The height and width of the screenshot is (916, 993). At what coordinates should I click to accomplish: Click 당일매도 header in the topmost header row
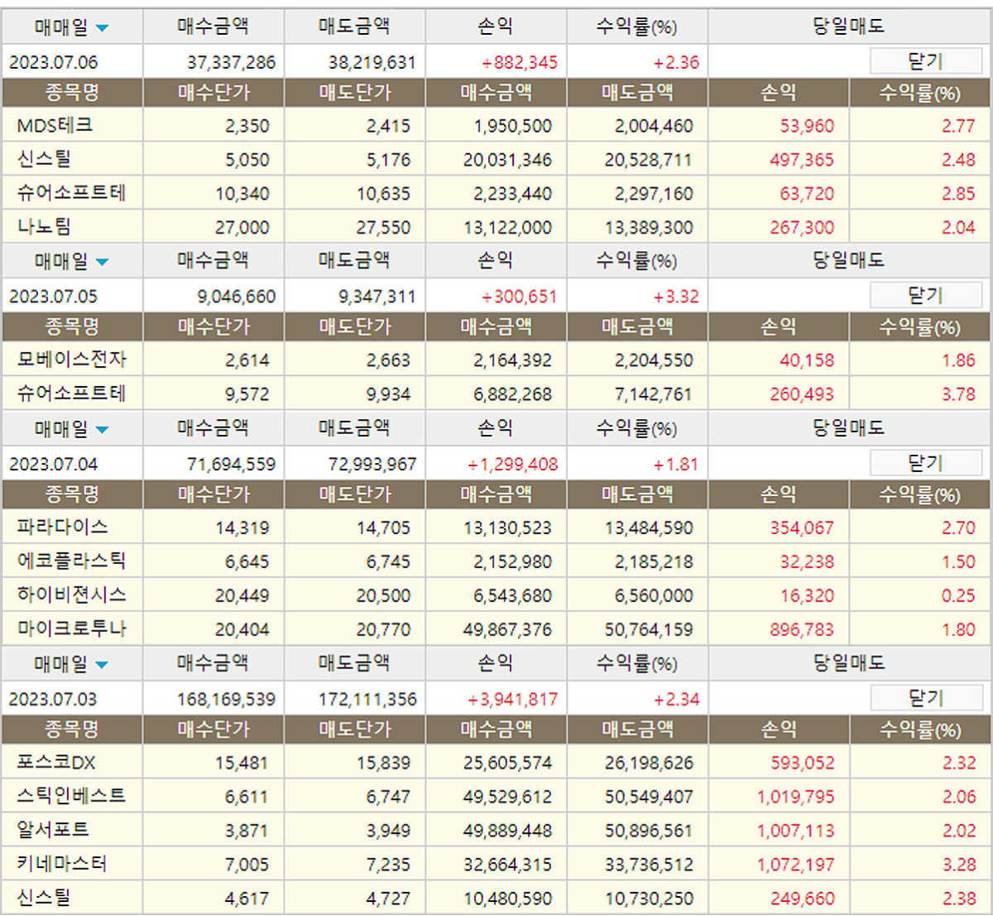pos(848,27)
